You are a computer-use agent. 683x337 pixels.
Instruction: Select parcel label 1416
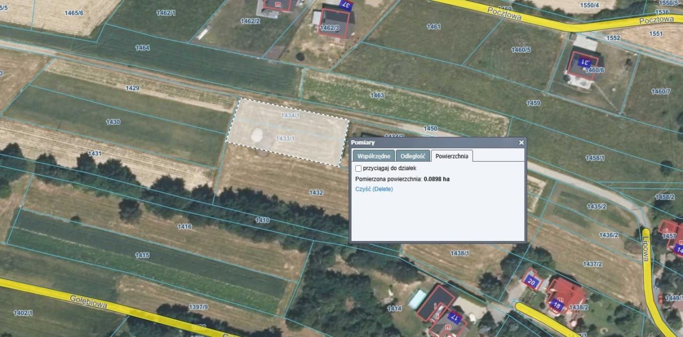point(185,227)
